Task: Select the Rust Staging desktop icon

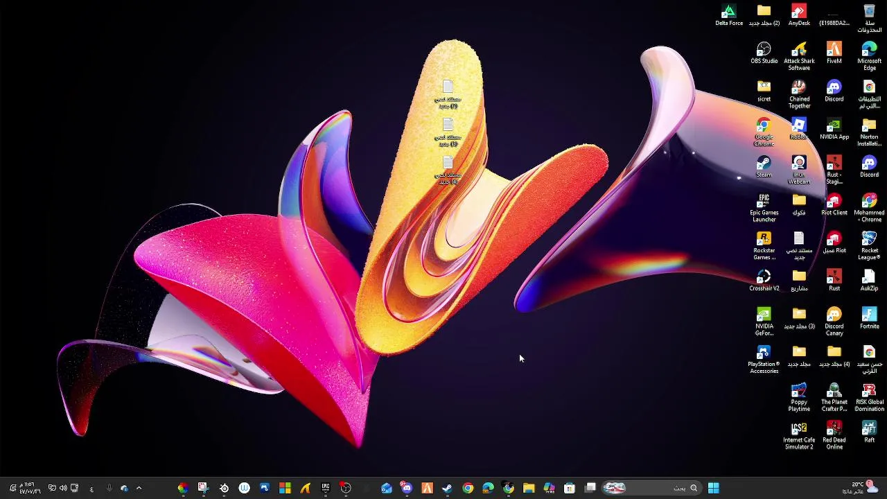Action: point(834,170)
